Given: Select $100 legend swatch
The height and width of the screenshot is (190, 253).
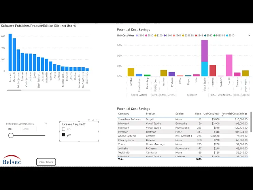Looking at the screenshot, I should point(137,36).
